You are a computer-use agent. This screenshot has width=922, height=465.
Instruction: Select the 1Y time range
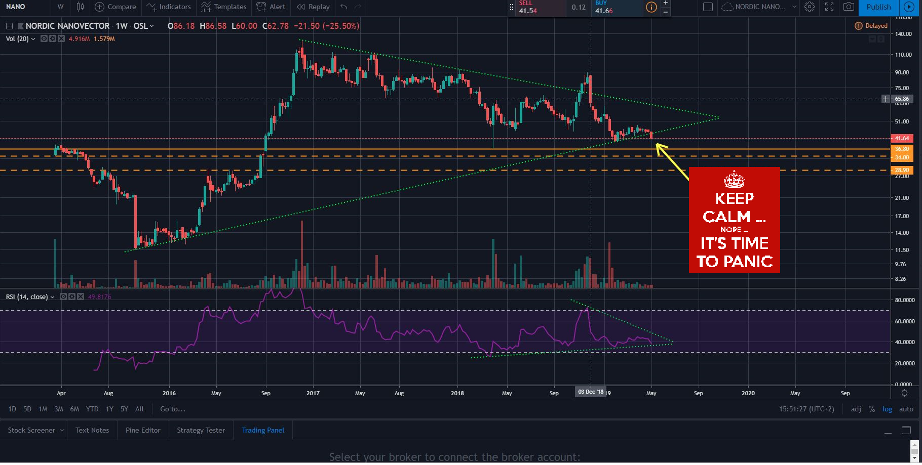(x=109, y=409)
